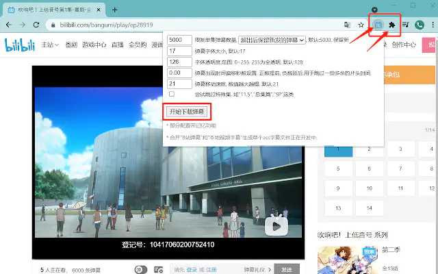Open a new browser tab

(114, 9)
